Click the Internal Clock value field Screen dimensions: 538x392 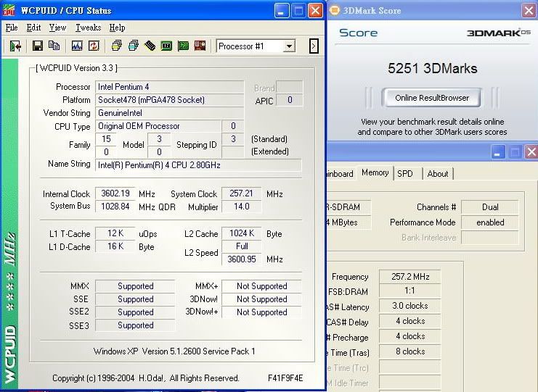(x=116, y=193)
